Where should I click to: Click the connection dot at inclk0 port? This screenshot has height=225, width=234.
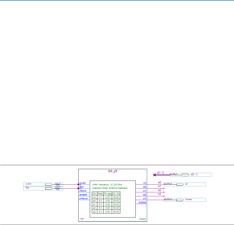pos(78,185)
